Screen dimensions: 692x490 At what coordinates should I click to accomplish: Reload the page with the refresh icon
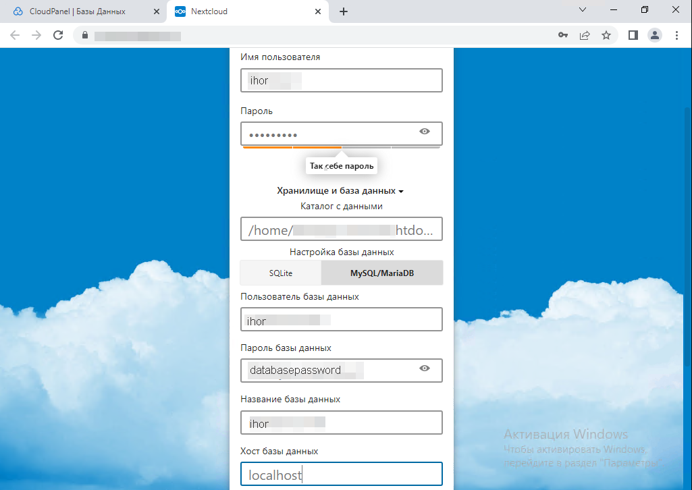58,35
